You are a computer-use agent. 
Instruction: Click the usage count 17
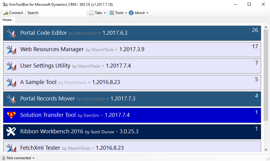255,47
